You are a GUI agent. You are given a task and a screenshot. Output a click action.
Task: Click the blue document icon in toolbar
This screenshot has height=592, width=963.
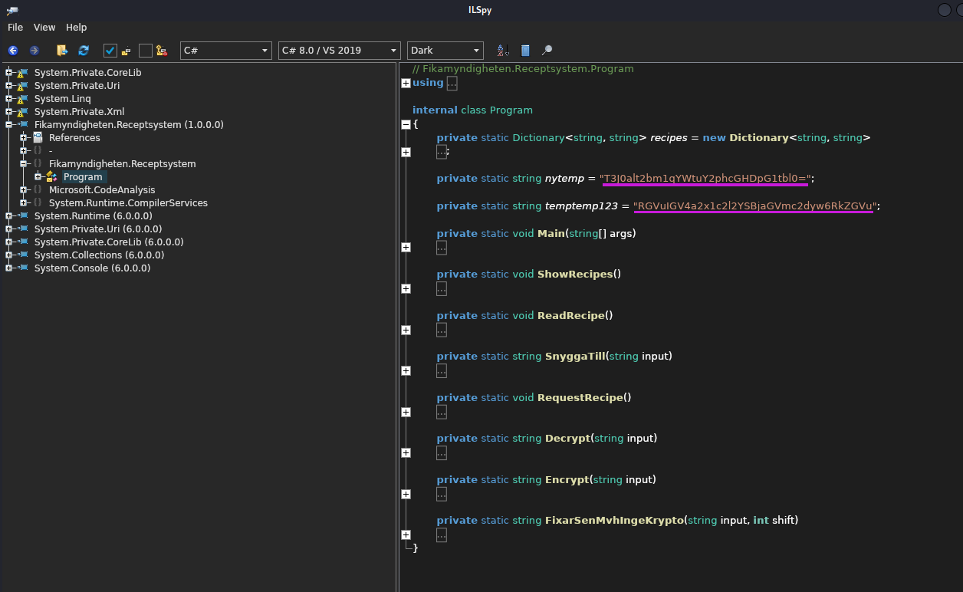525,51
